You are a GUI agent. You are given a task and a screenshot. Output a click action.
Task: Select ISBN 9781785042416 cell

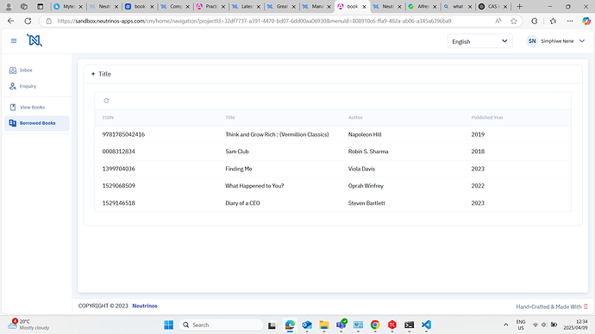pyautogui.click(x=123, y=134)
